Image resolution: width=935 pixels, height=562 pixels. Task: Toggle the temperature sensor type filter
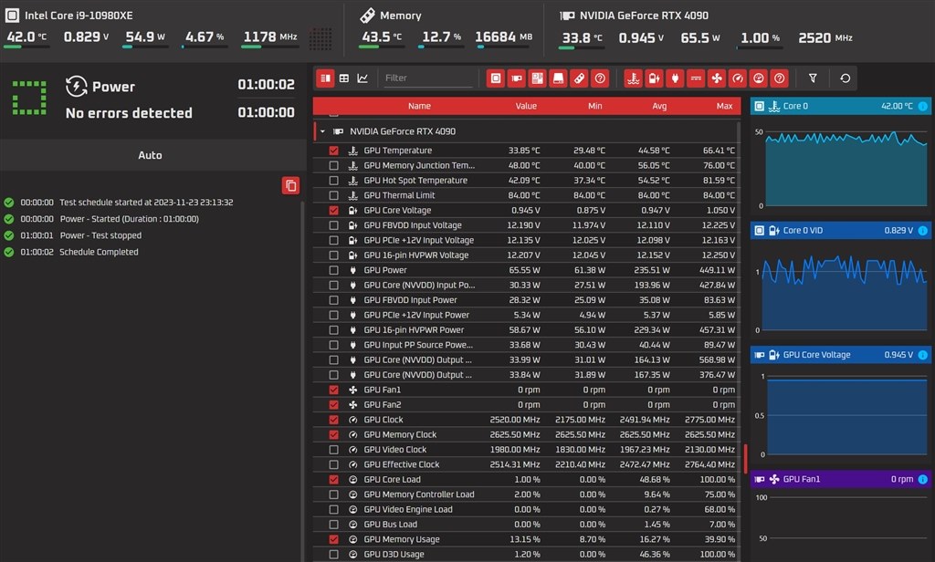pyautogui.click(x=632, y=78)
